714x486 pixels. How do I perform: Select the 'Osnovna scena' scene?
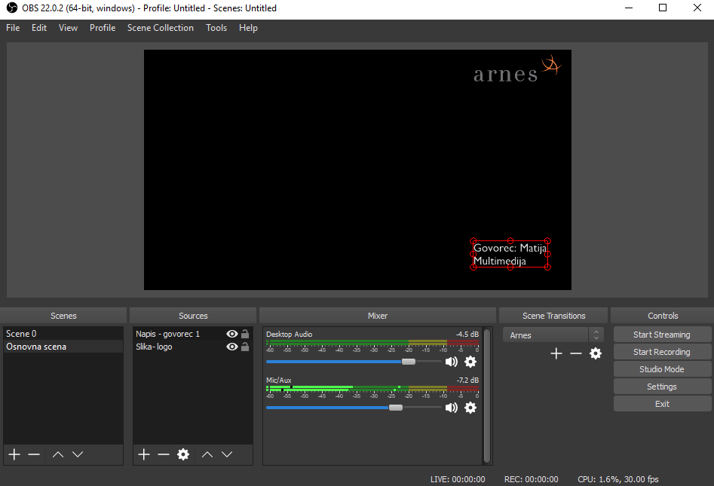63,347
